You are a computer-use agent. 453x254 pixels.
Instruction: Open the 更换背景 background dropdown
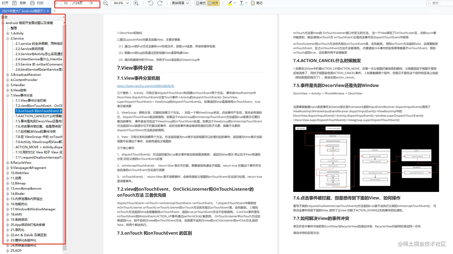[180, 3]
